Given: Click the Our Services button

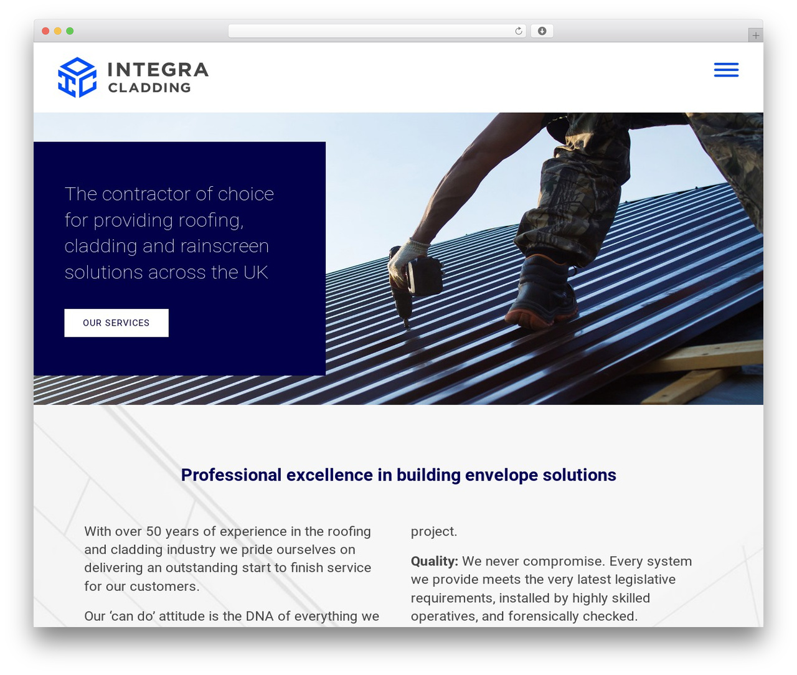Looking at the screenshot, I should [116, 323].
